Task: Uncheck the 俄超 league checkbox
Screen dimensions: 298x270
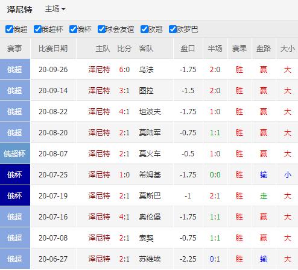Action: [9, 29]
